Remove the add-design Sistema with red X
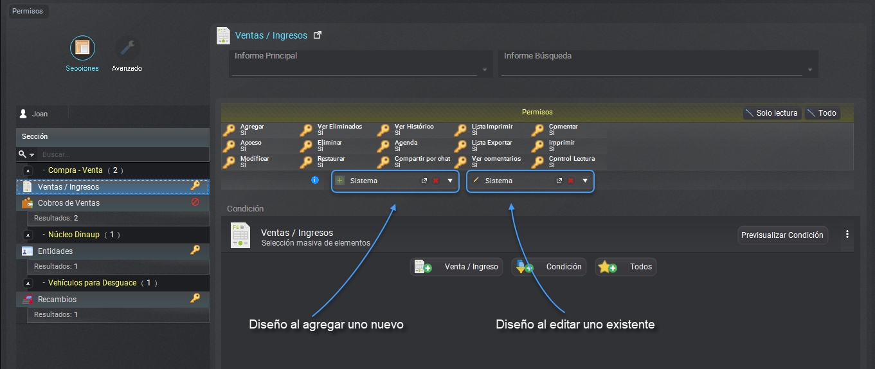The height and width of the screenshot is (369, 875). pyautogui.click(x=435, y=181)
